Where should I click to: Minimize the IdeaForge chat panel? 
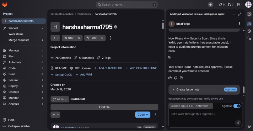[x=234, y=14]
